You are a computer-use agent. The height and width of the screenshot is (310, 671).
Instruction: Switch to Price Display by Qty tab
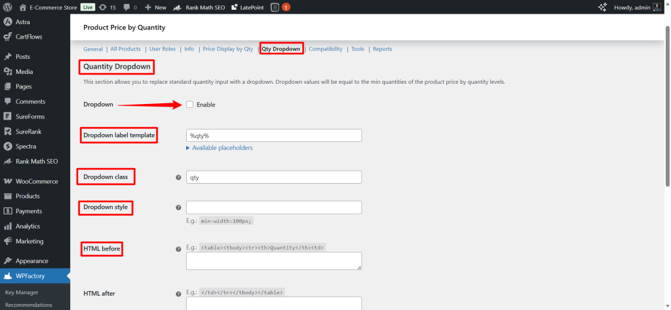click(227, 49)
